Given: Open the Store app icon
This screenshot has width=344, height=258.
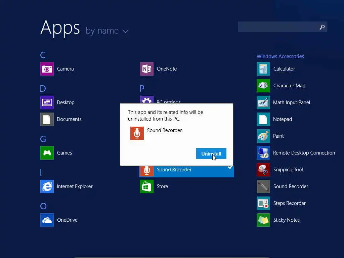Looking at the screenshot, I should coord(147,186).
